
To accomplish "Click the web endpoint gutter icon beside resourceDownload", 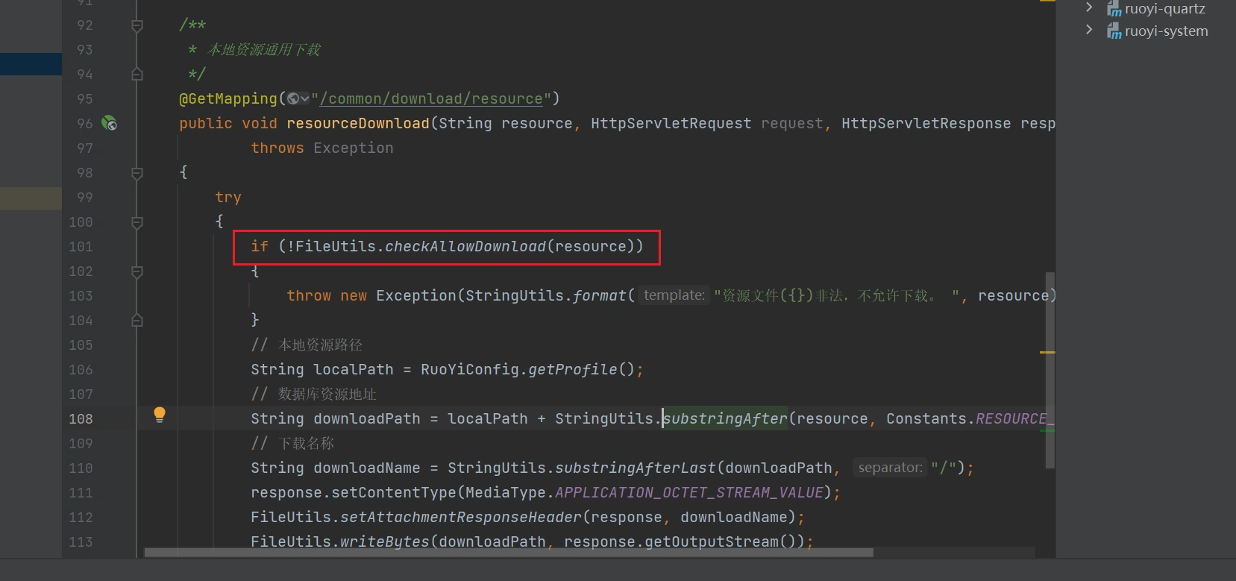I will pos(109,123).
